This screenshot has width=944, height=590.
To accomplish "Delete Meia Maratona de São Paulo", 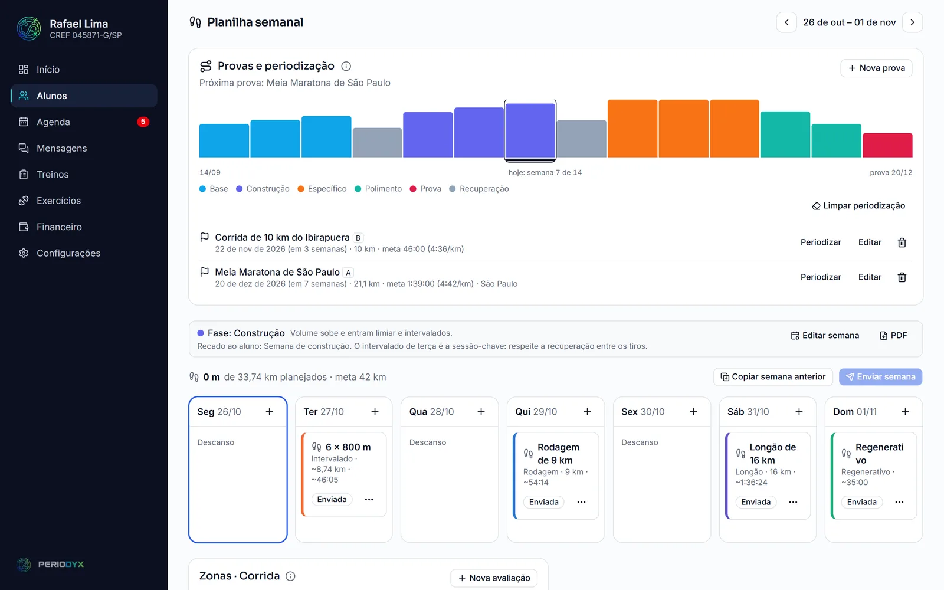I will [x=902, y=277].
